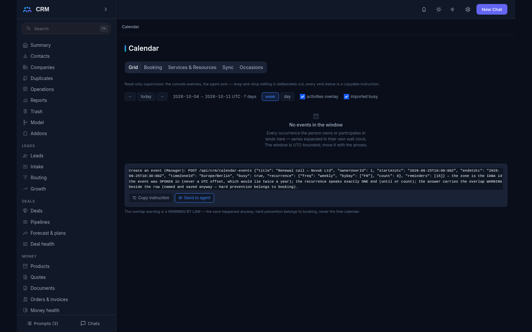Open the Occasions tab
Screen dimensions: 532x332
click(251, 67)
